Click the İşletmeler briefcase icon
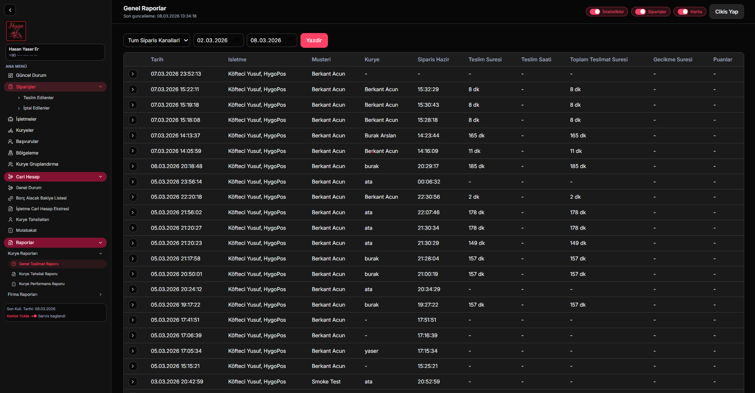755x393 pixels. [x=11, y=119]
